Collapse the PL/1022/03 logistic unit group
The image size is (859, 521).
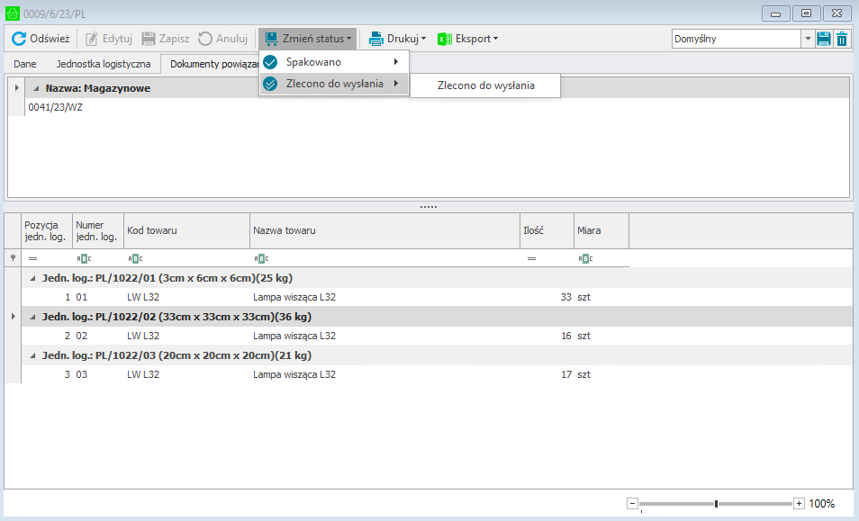[x=34, y=355]
